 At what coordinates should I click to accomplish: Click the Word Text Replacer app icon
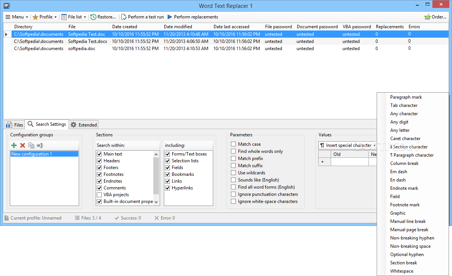point(6,6)
